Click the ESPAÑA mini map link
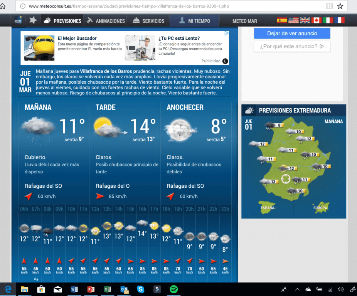 267,208
